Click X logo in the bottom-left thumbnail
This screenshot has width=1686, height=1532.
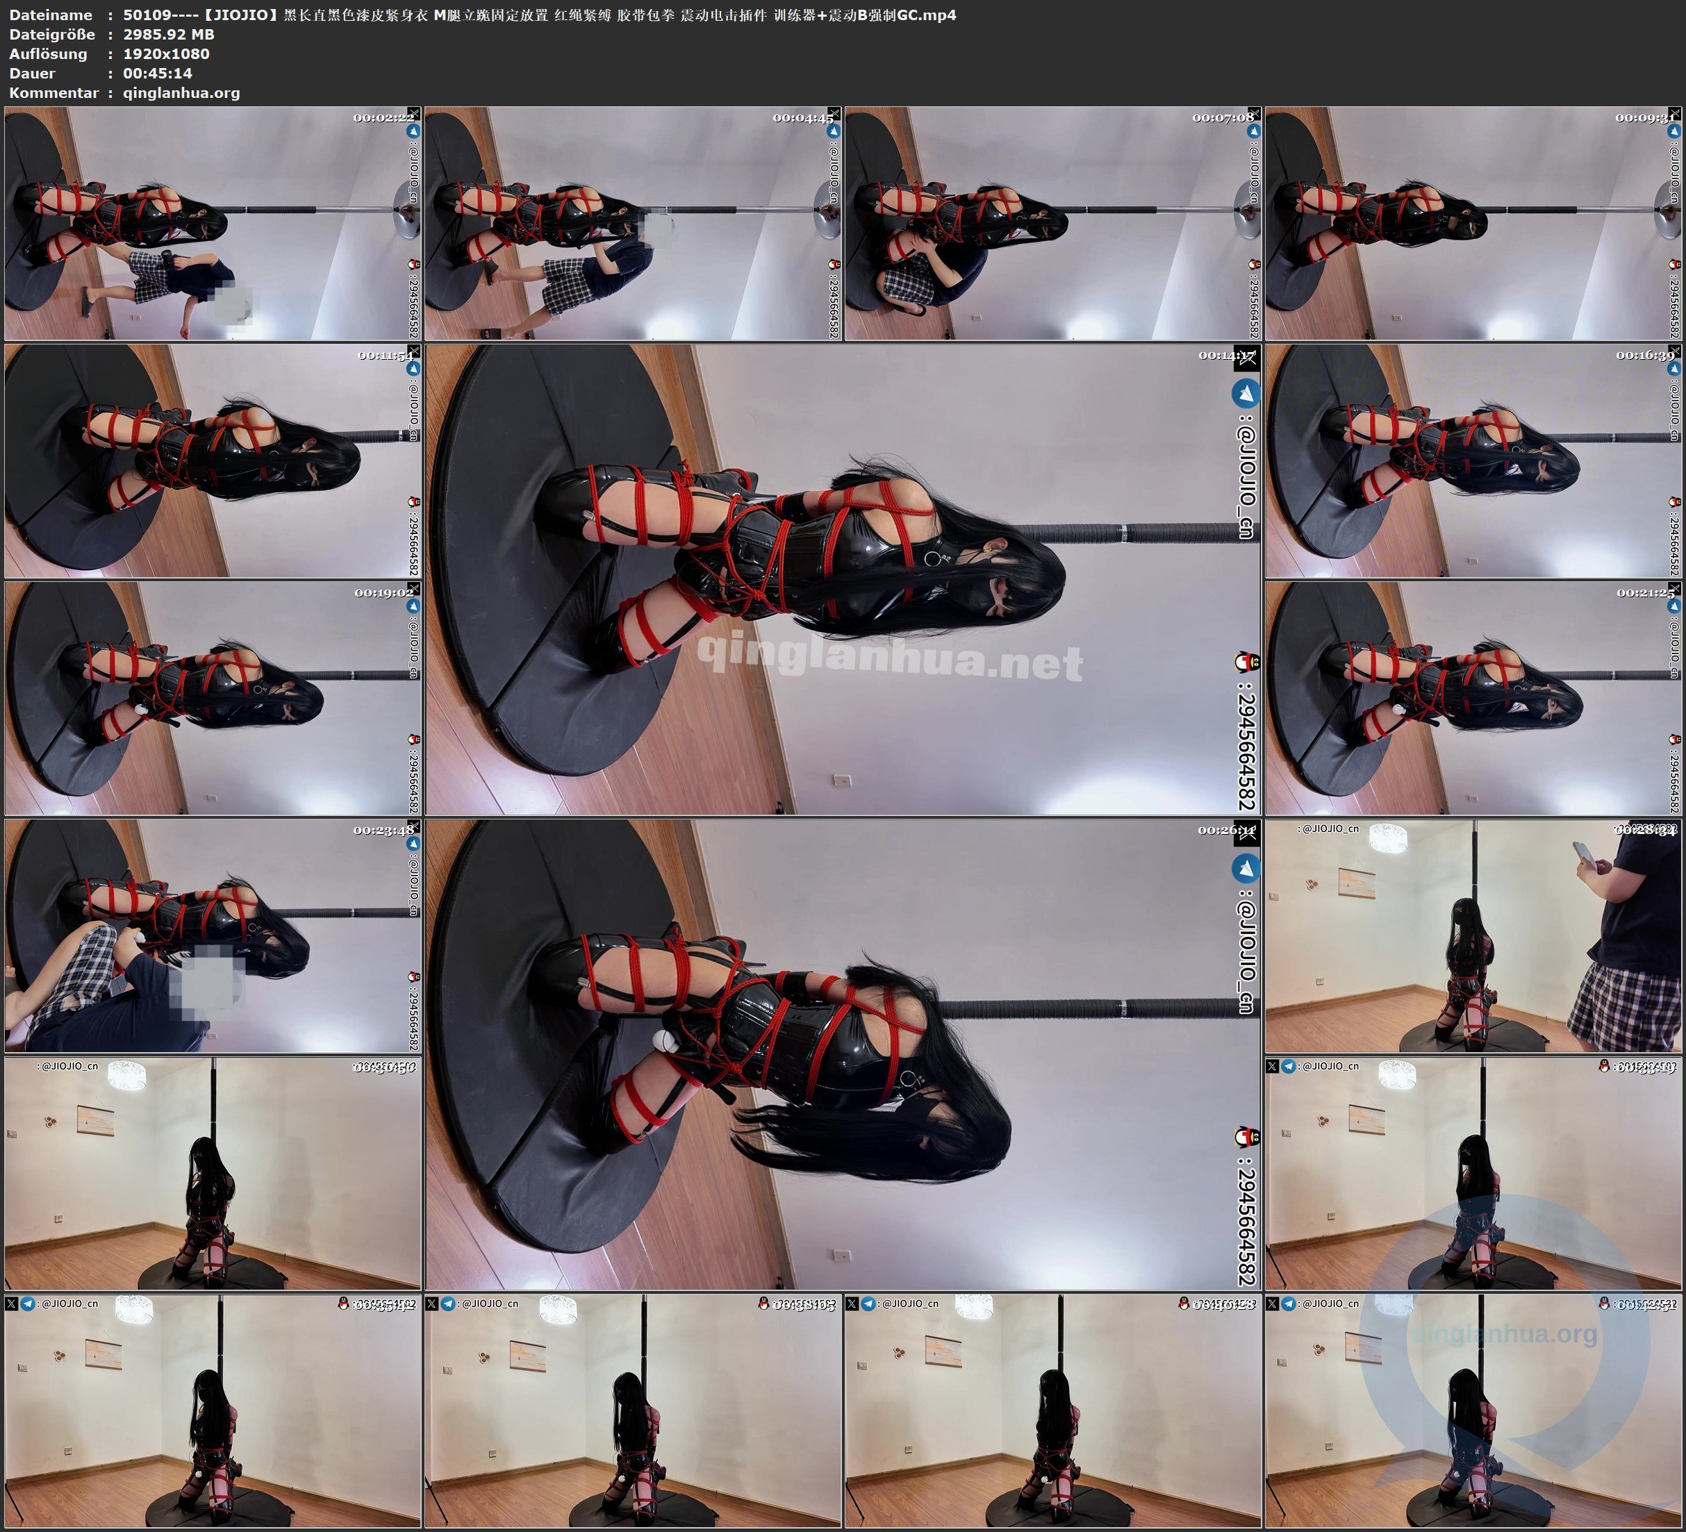click(x=11, y=1304)
